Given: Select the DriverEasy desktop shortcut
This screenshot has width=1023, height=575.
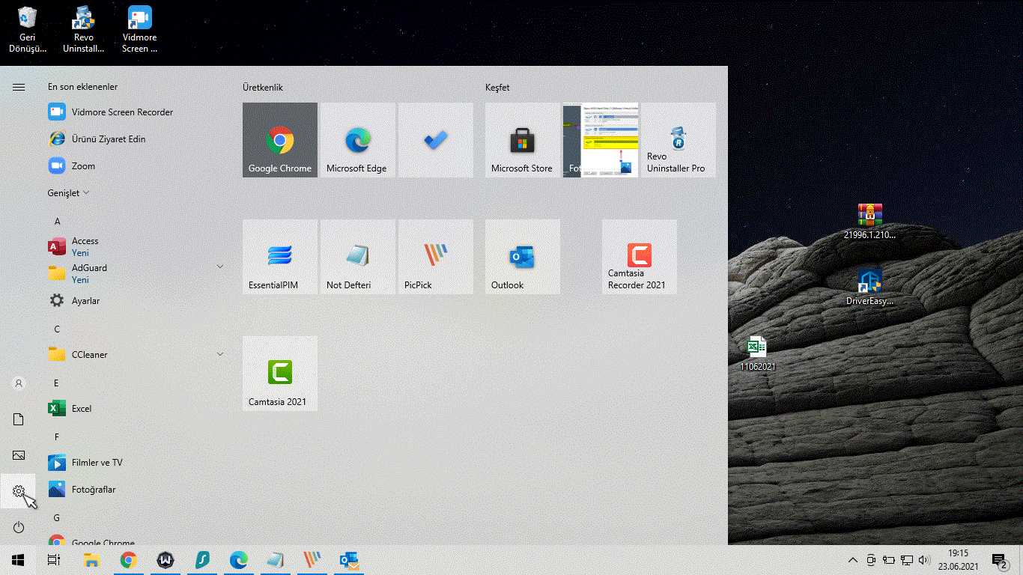Looking at the screenshot, I should 869,287.
